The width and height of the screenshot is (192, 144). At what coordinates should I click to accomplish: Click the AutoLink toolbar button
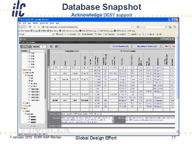click(121, 34)
